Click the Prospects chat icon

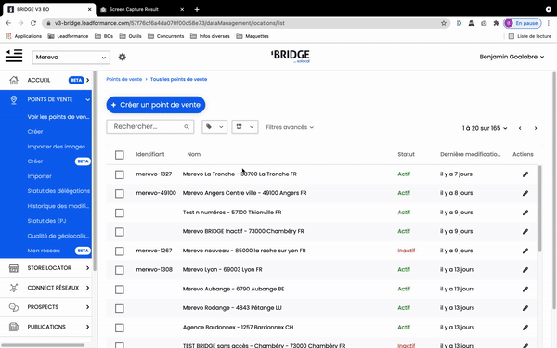[x=14, y=307]
